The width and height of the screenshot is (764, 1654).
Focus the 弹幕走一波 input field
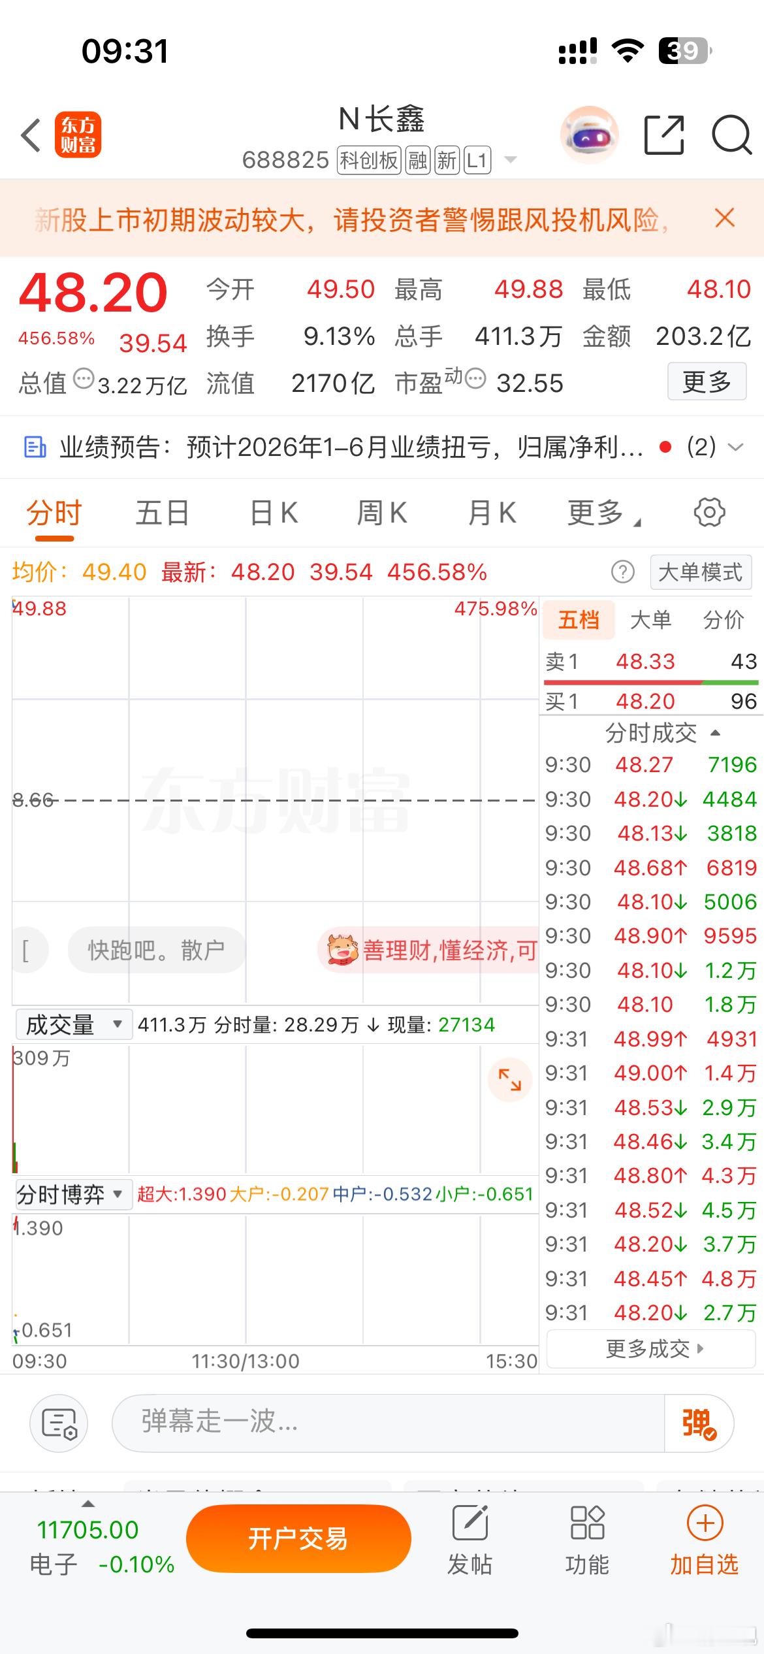(x=389, y=1423)
